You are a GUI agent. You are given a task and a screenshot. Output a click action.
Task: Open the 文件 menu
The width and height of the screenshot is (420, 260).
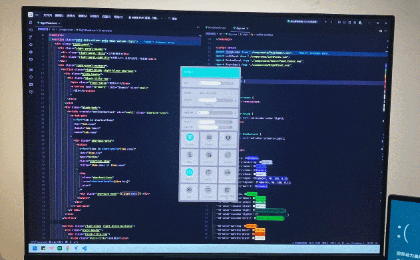point(47,15)
